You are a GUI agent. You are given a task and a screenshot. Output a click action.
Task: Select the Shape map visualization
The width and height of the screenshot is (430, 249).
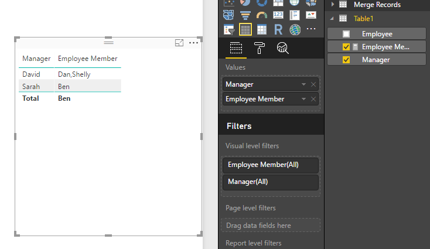(x=228, y=15)
